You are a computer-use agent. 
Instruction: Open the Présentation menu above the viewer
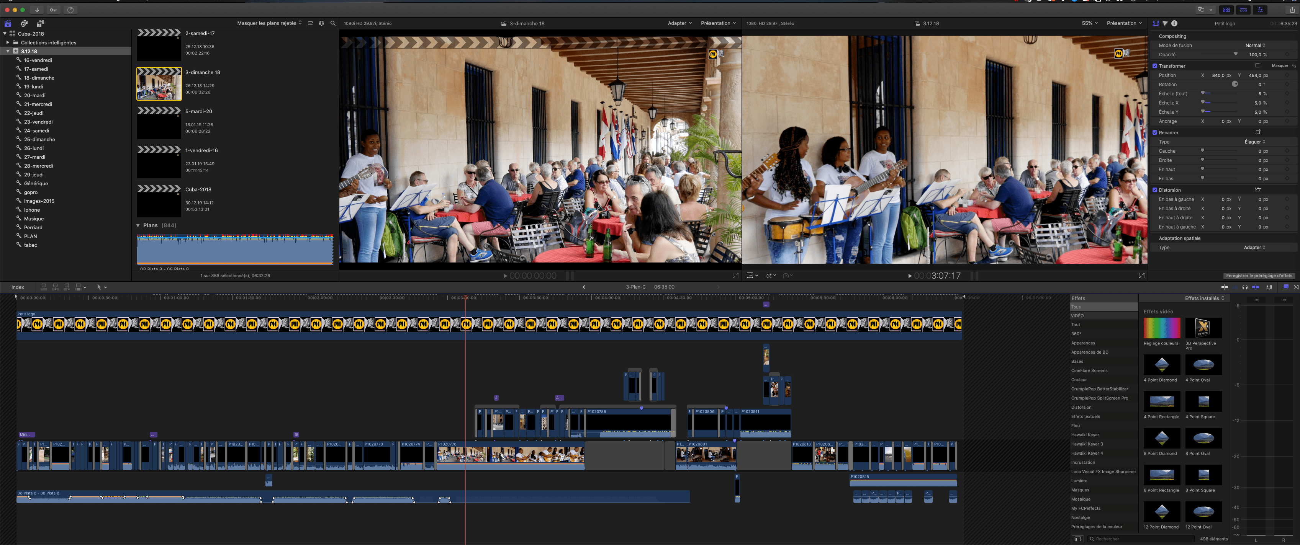click(x=719, y=23)
